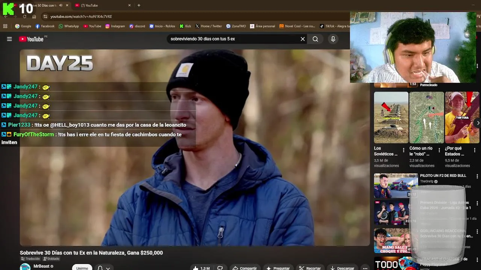Open Kick bookmark
This screenshot has width=481, height=270.
point(185,26)
